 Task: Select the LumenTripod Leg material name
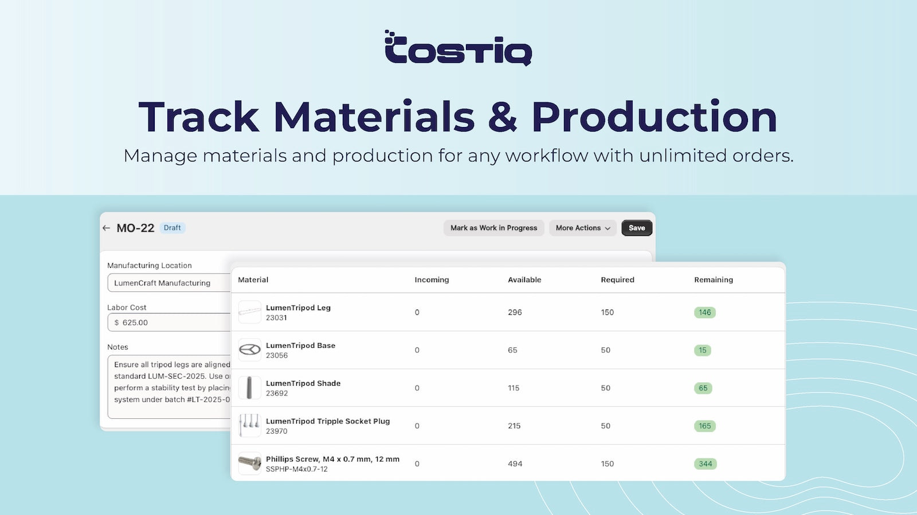[298, 308]
